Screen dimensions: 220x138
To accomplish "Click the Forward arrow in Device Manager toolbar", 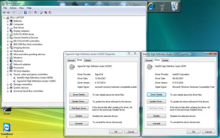I will tap(8, 12).
